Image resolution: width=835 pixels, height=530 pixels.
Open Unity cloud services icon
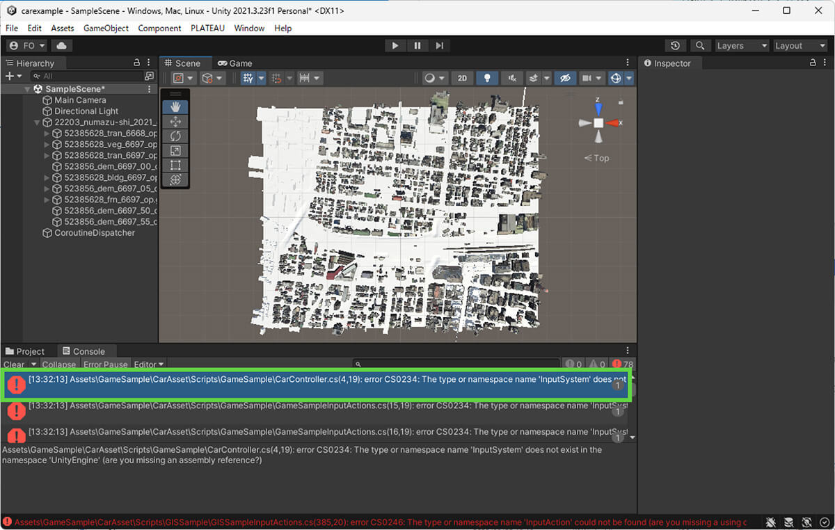coord(62,46)
